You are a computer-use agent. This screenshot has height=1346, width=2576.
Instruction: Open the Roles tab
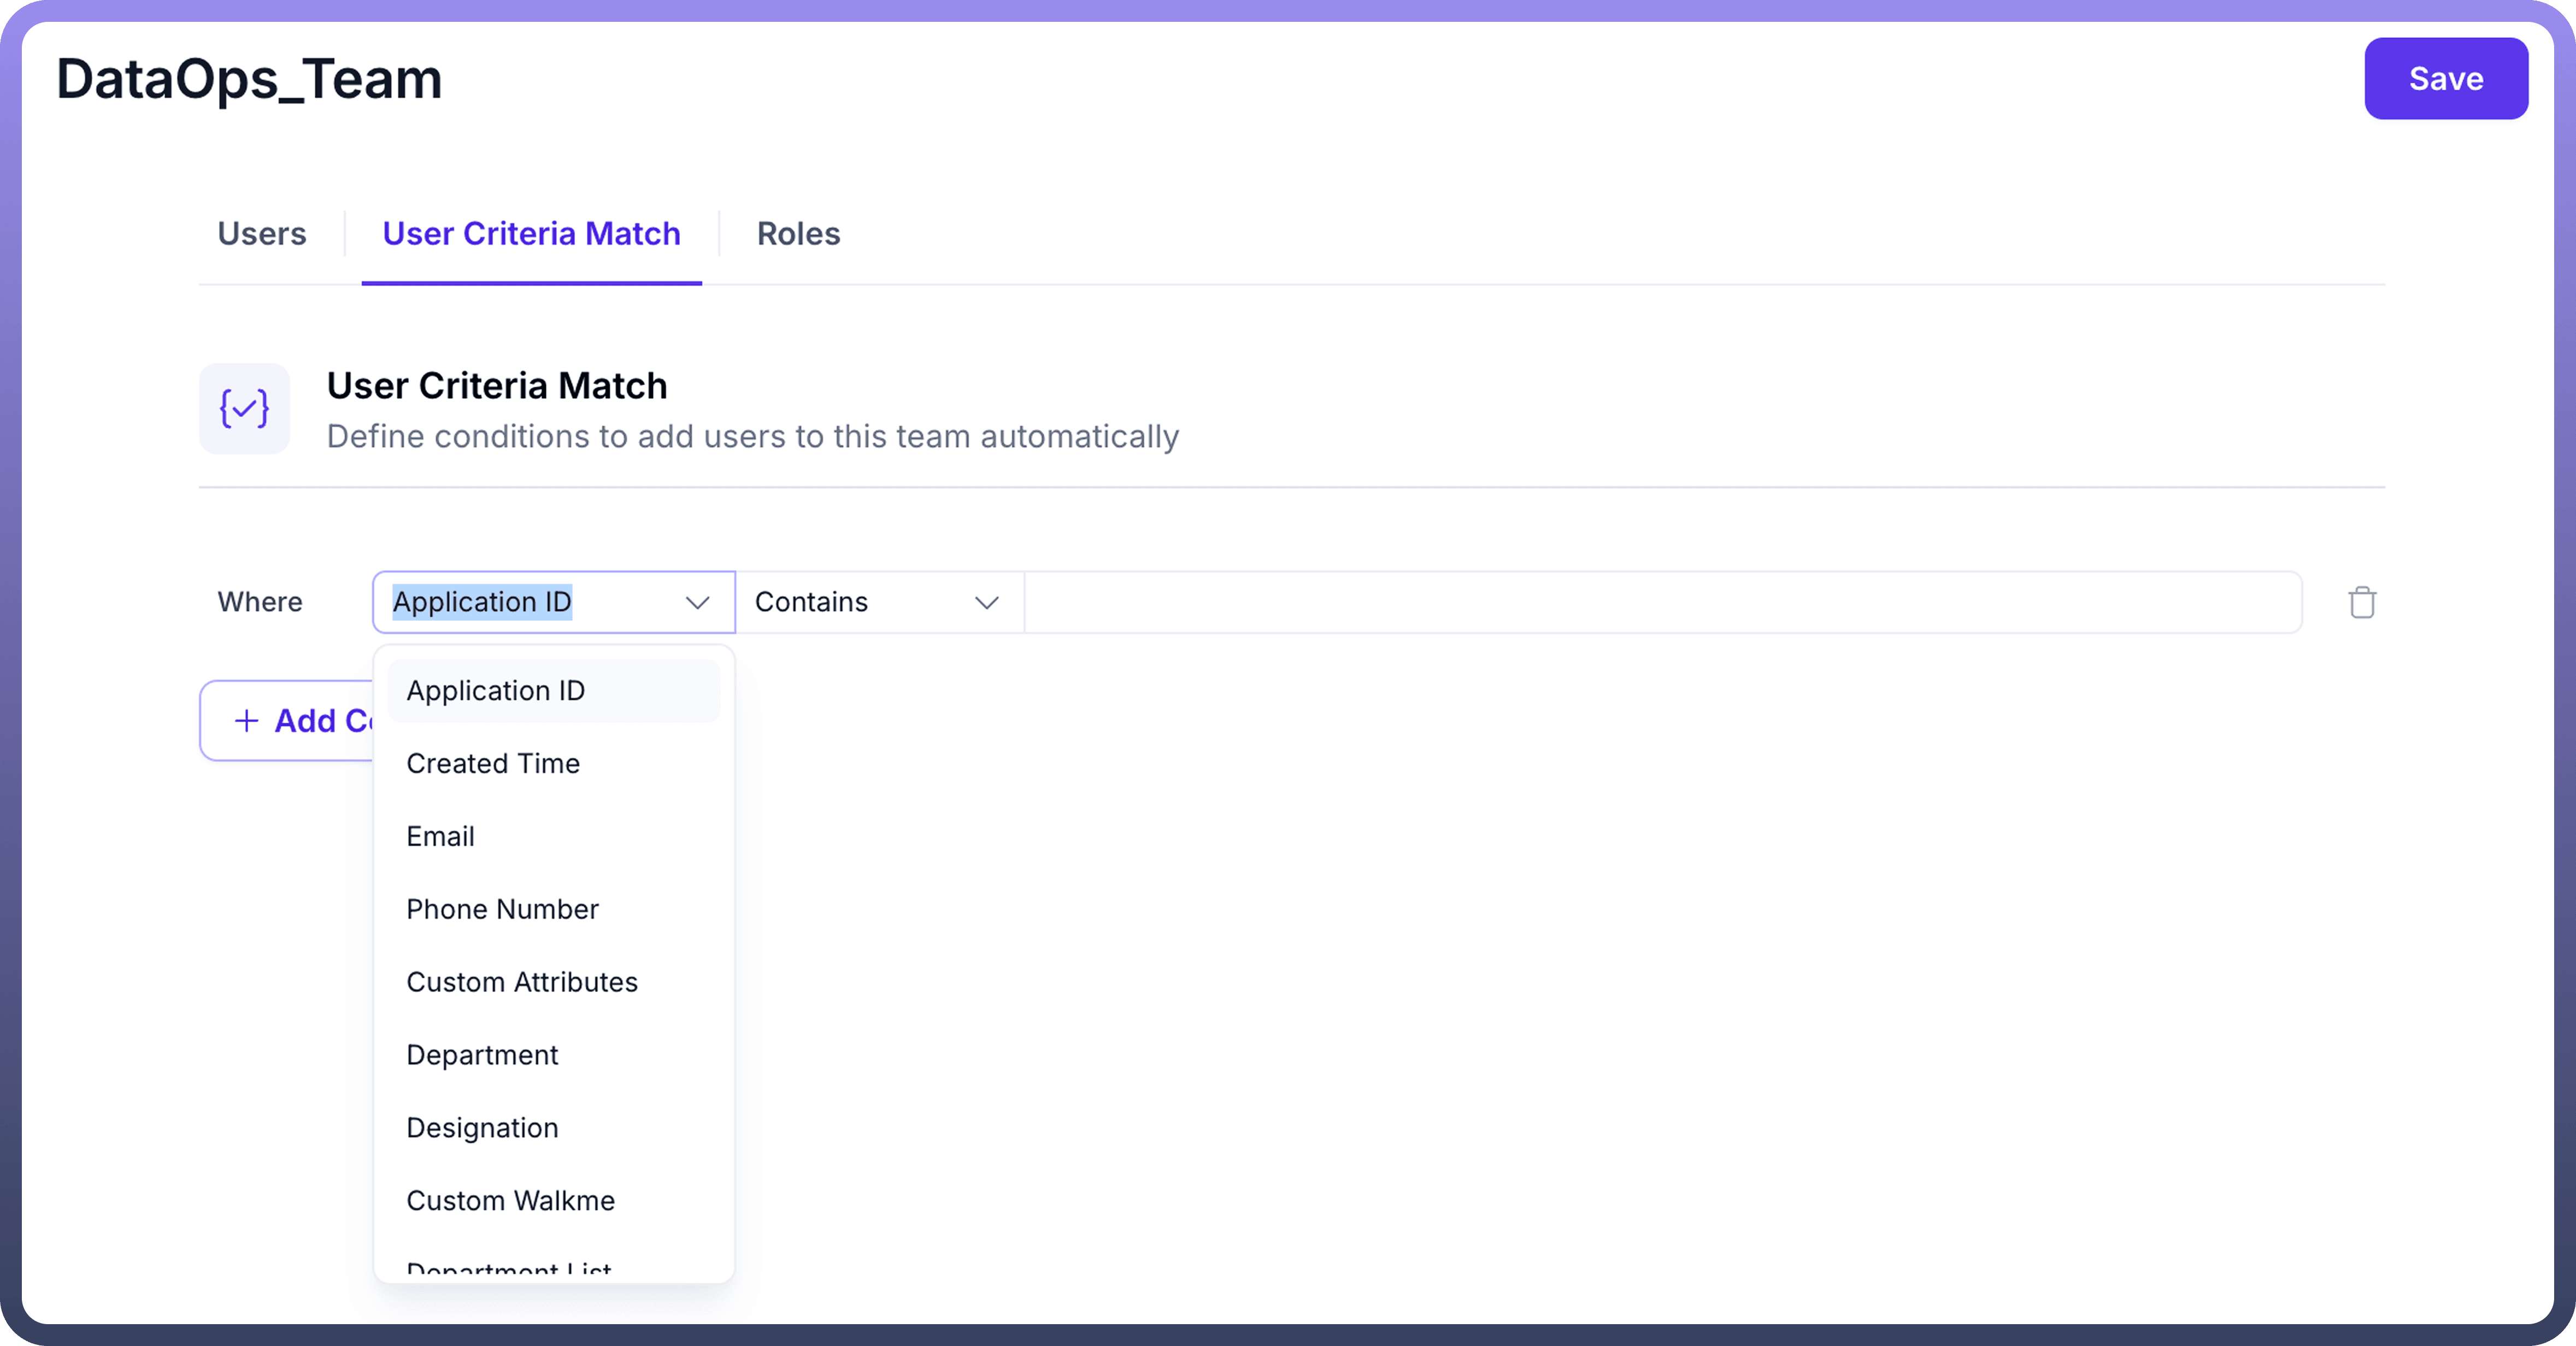pos(798,233)
